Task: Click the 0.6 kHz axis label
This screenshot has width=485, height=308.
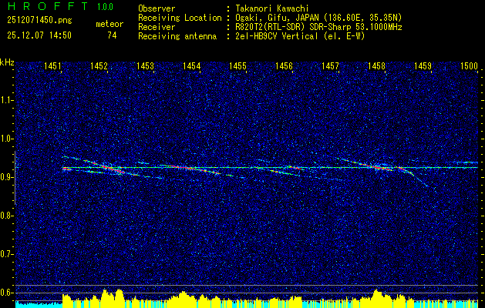Action: tap(7, 293)
